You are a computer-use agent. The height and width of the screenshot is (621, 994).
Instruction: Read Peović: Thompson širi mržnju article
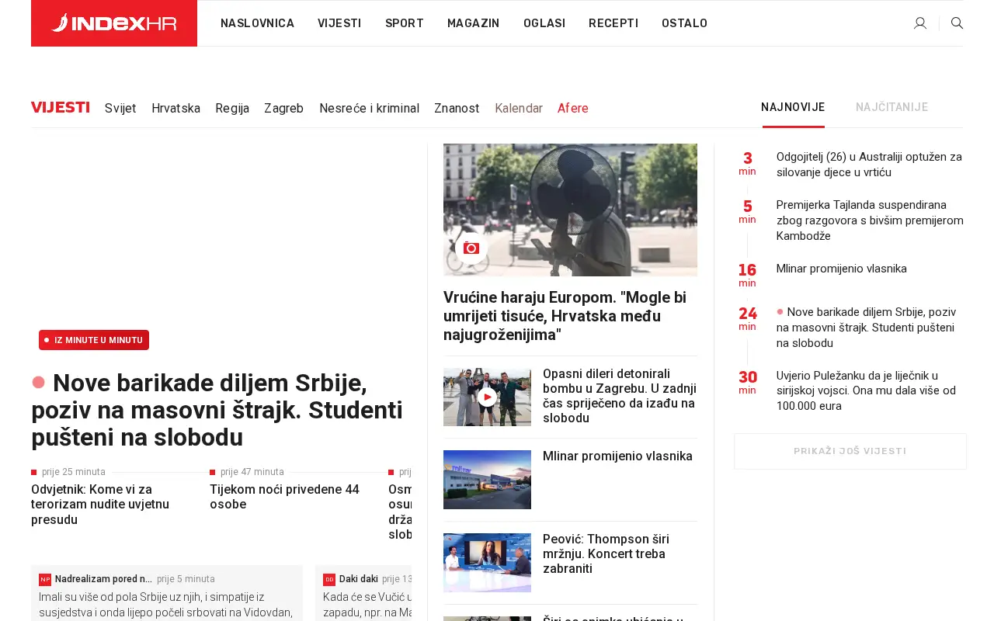(606, 553)
